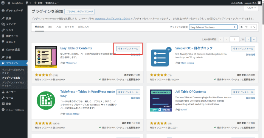Click the plus 新規 item in admin bar
The height and width of the screenshot is (138, 264).
coord(38,3)
